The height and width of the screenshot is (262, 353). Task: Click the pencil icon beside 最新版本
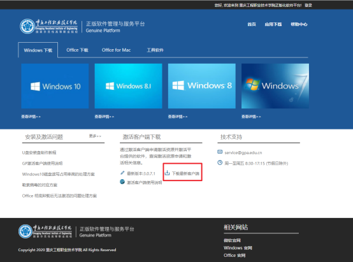tap(122, 173)
